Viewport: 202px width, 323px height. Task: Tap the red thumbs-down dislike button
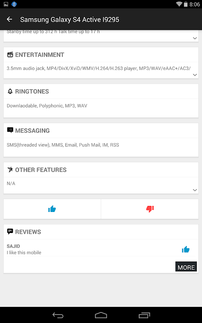[150, 209]
